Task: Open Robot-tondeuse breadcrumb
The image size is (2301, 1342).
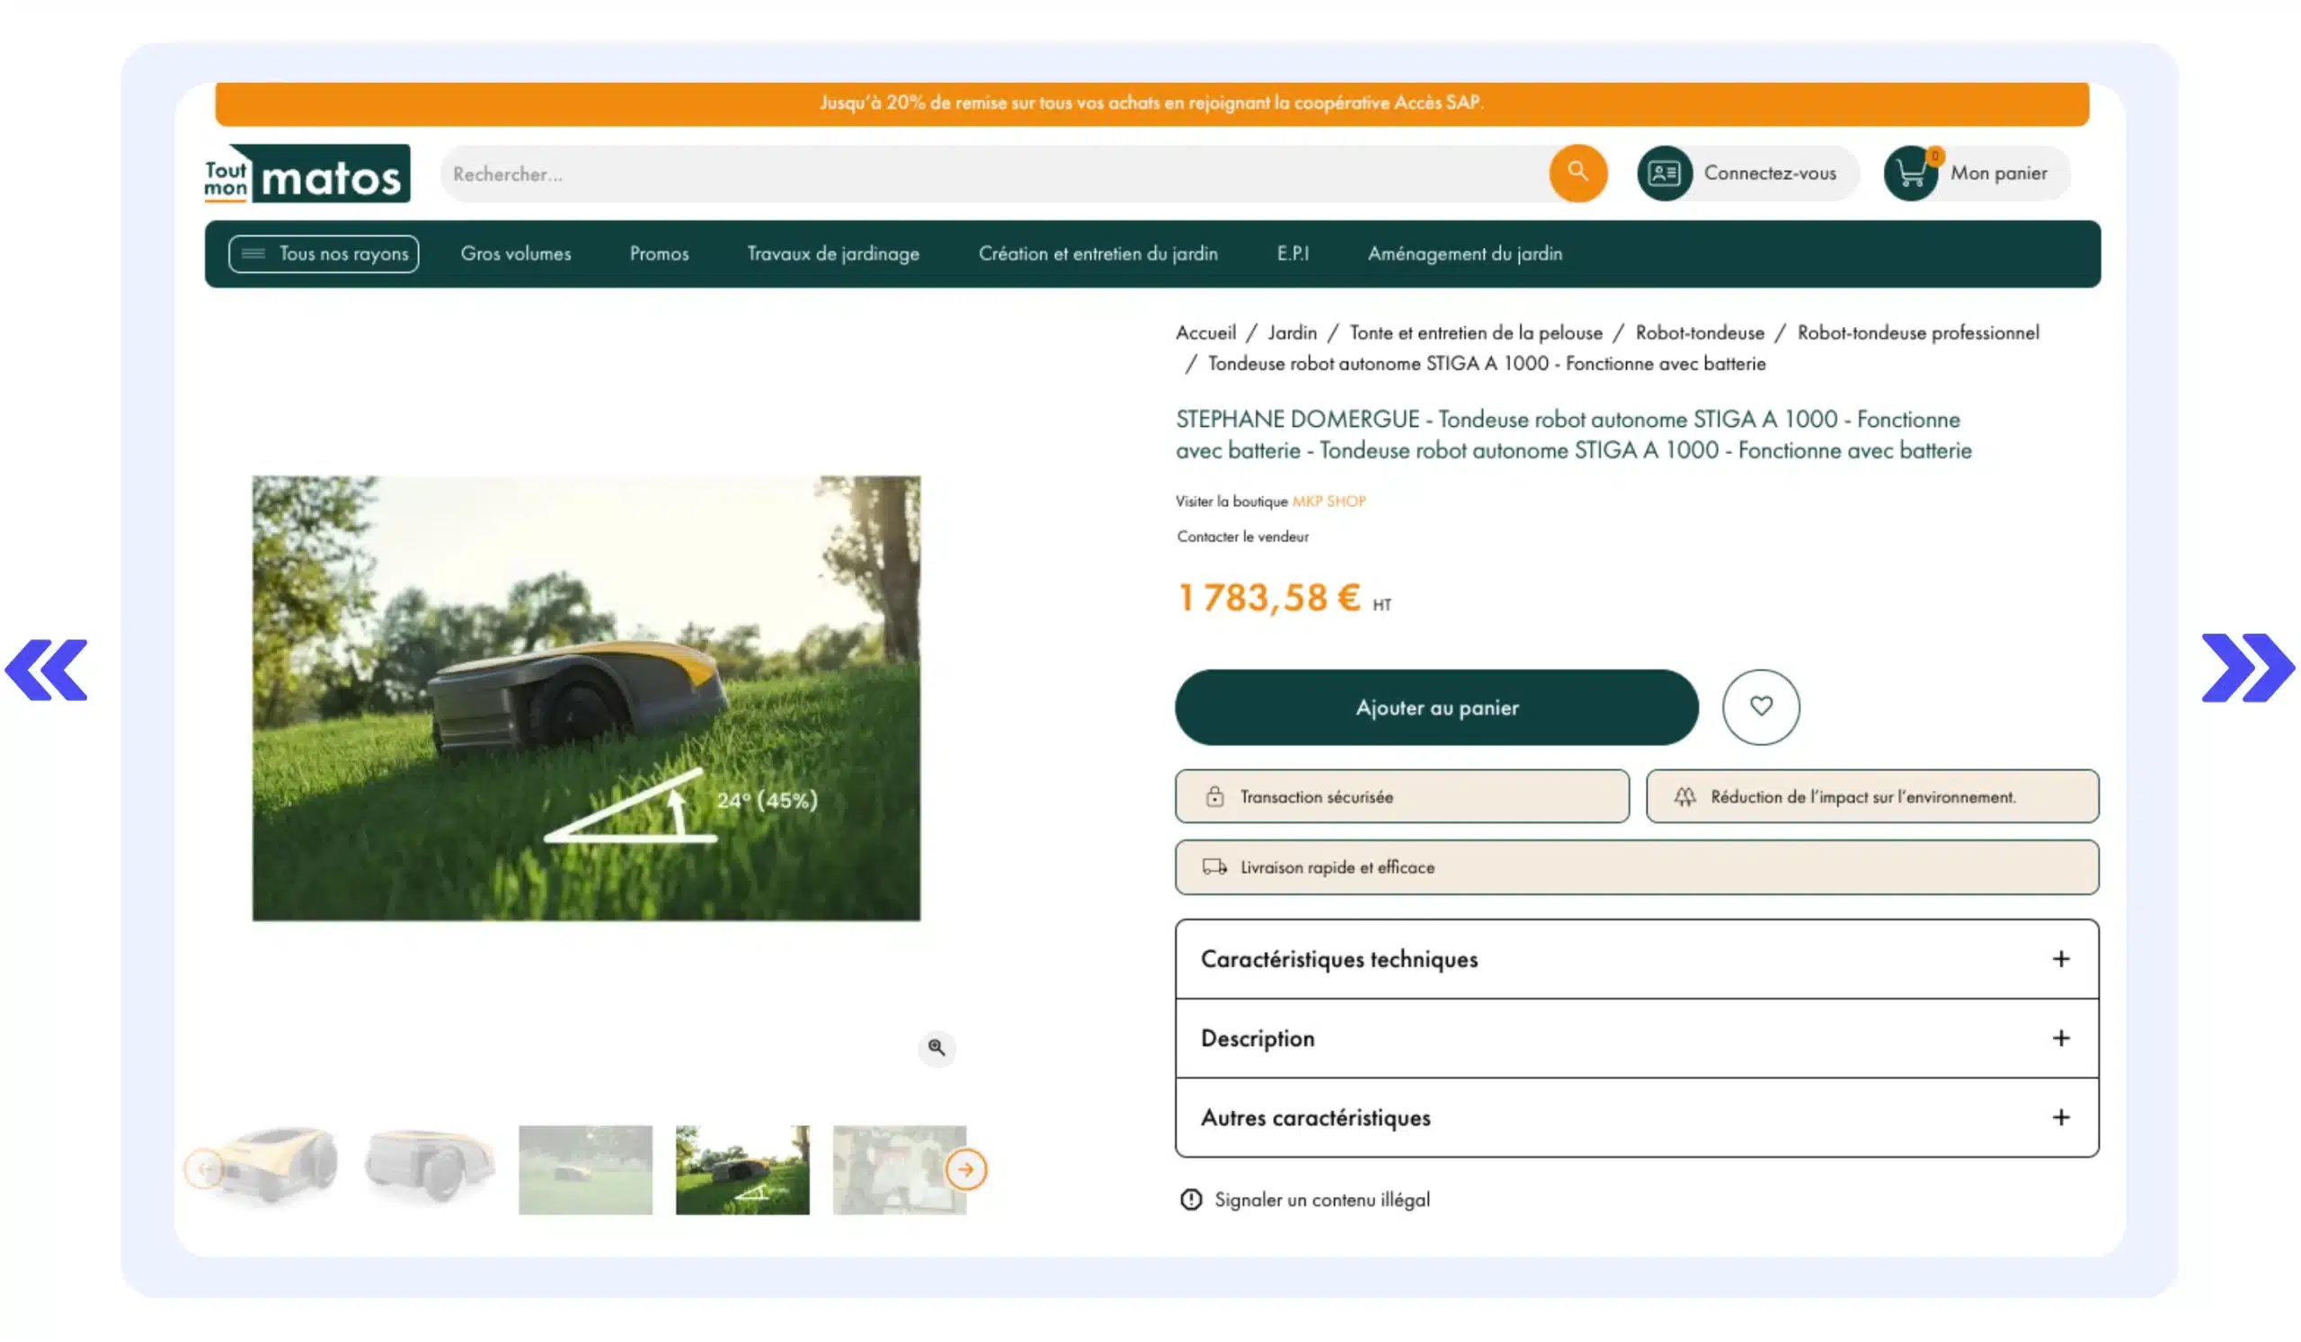Action: pyautogui.click(x=1700, y=333)
